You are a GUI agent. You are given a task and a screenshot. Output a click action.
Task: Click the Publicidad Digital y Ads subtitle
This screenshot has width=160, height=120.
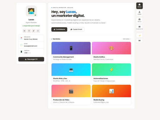pos(101,102)
